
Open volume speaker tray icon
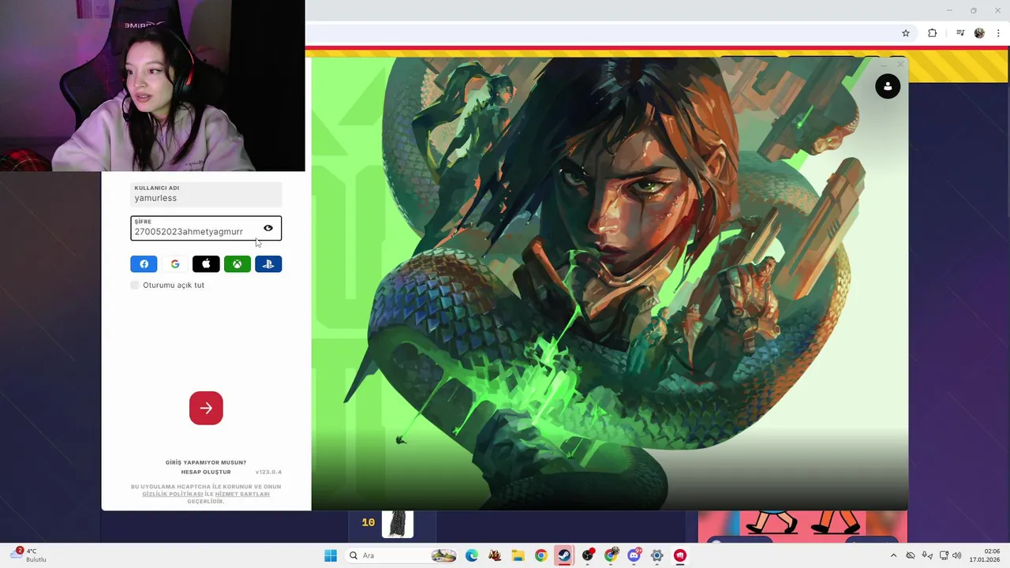point(957,555)
